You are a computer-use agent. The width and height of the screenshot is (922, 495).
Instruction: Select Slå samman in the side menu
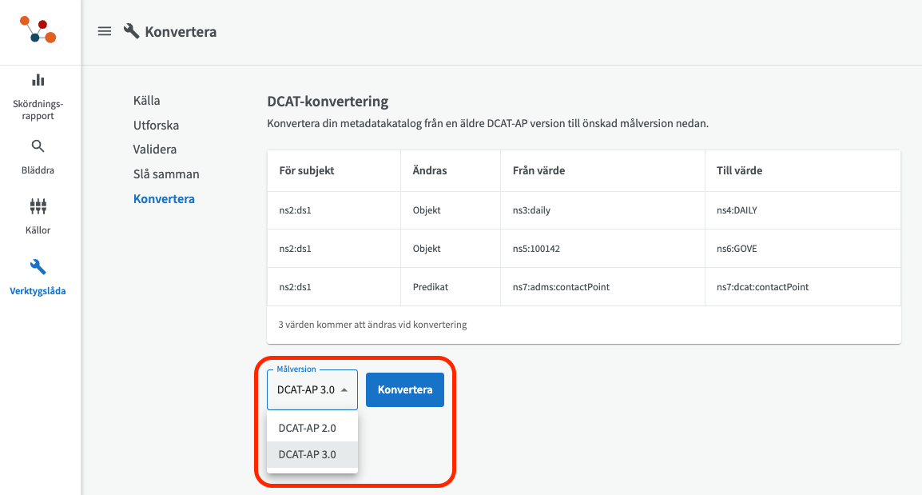[x=166, y=174]
